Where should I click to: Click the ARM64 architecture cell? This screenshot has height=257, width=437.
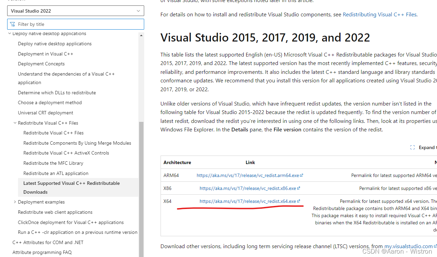click(x=171, y=175)
